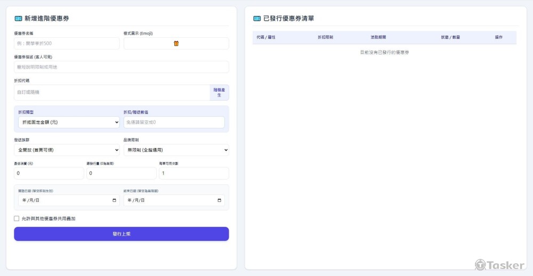The image size is (533, 276).
Task: Click the 每單可用次數 per-order usage field
Action: (194, 173)
